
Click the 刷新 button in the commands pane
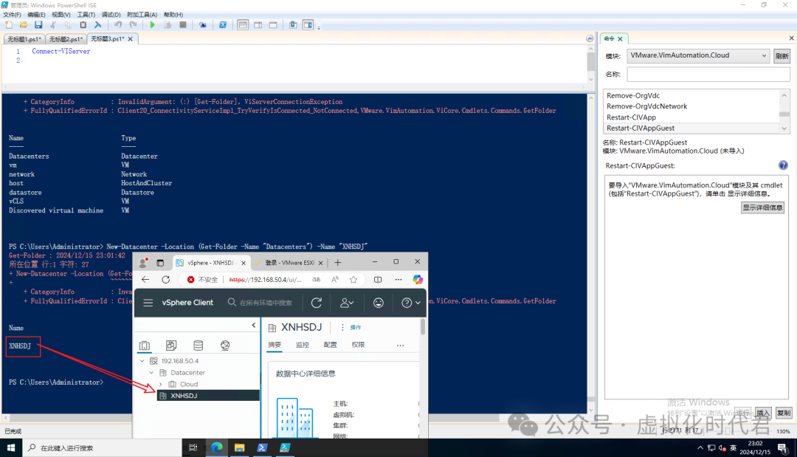pyautogui.click(x=782, y=56)
